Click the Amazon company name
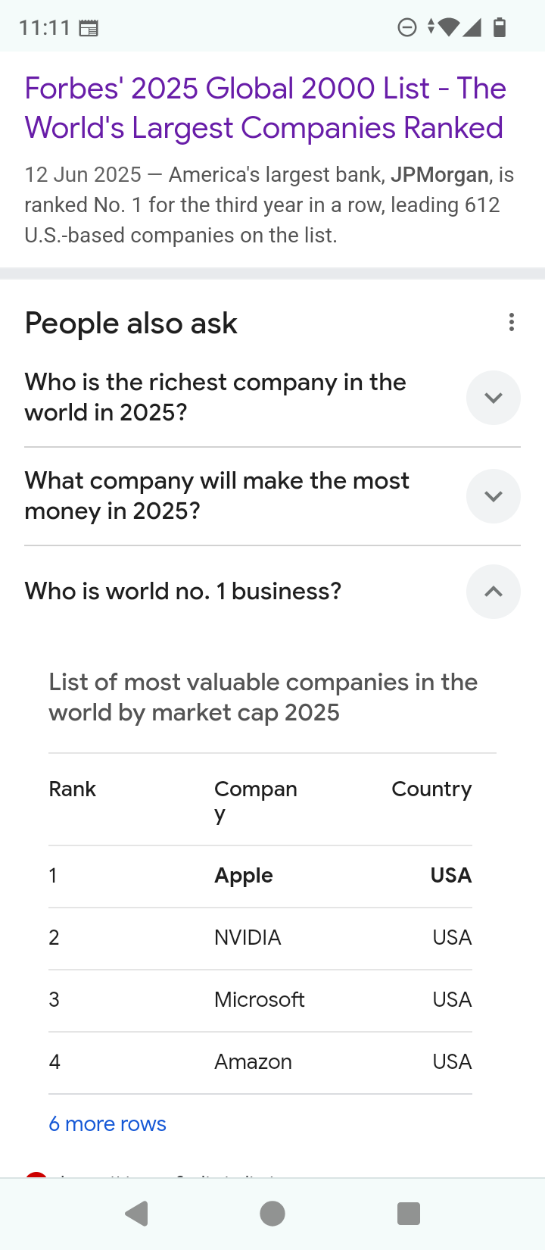 click(253, 1062)
